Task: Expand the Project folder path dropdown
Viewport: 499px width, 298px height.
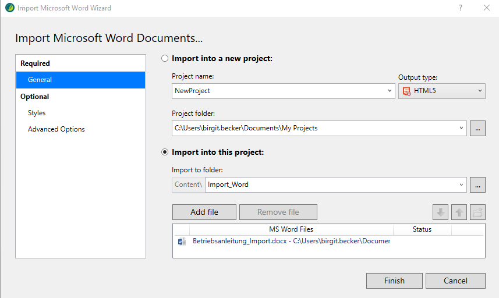Action: point(461,129)
